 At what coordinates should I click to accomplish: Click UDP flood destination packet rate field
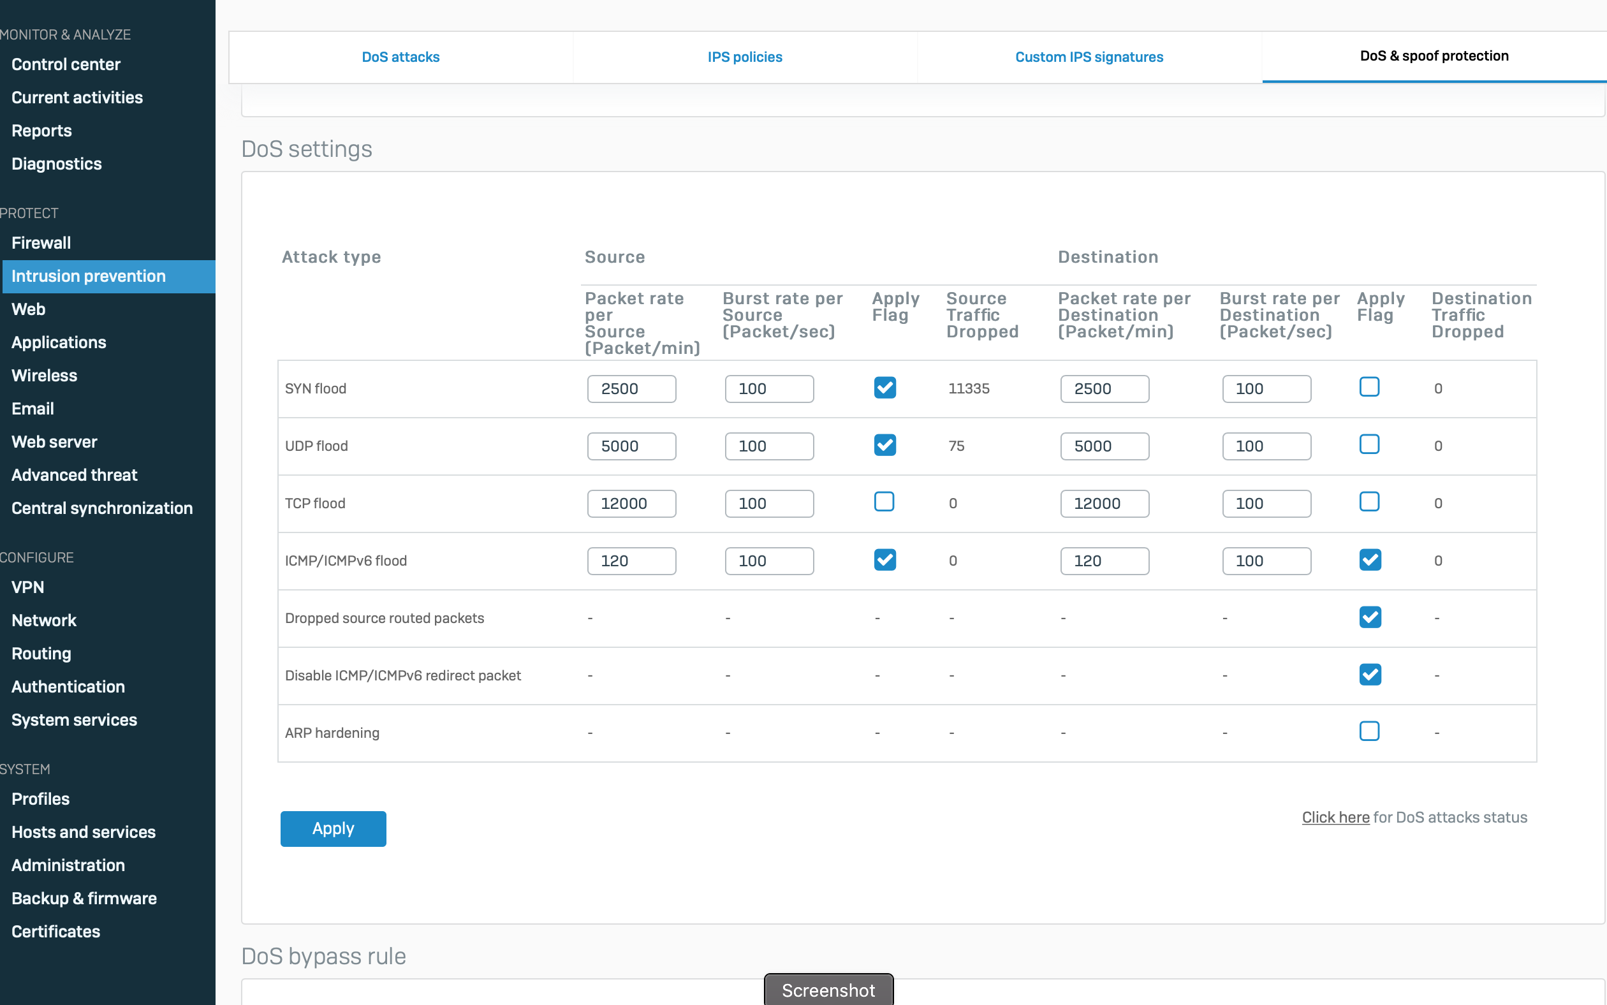click(1104, 446)
